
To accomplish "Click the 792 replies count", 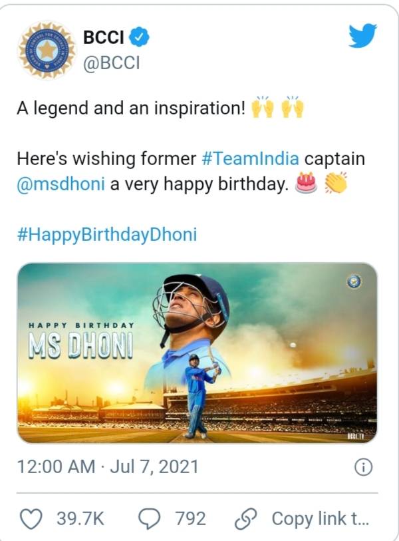I will 190,518.
